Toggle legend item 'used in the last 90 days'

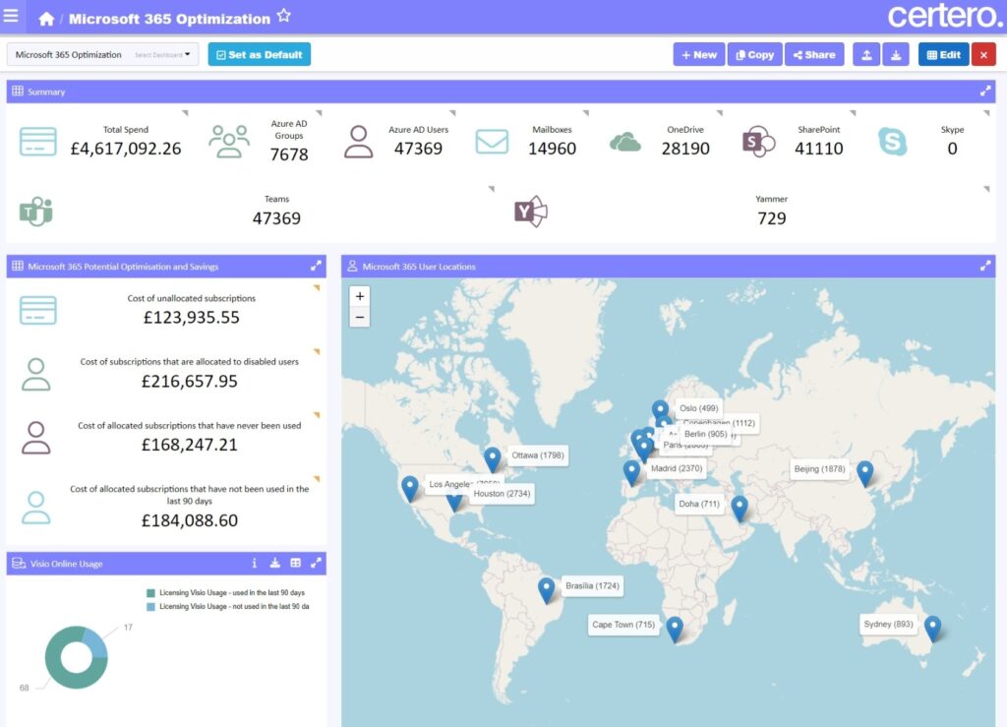pos(225,593)
